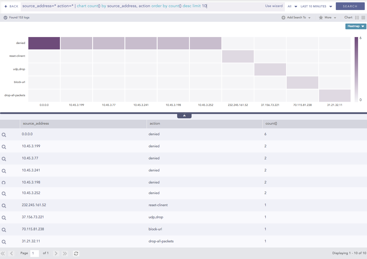Click inside the Page number input field
This screenshot has height=259, width=367.
(35, 253)
